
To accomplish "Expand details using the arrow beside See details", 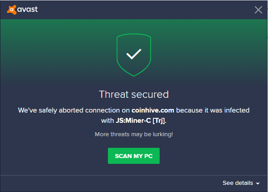I will 258,184.
